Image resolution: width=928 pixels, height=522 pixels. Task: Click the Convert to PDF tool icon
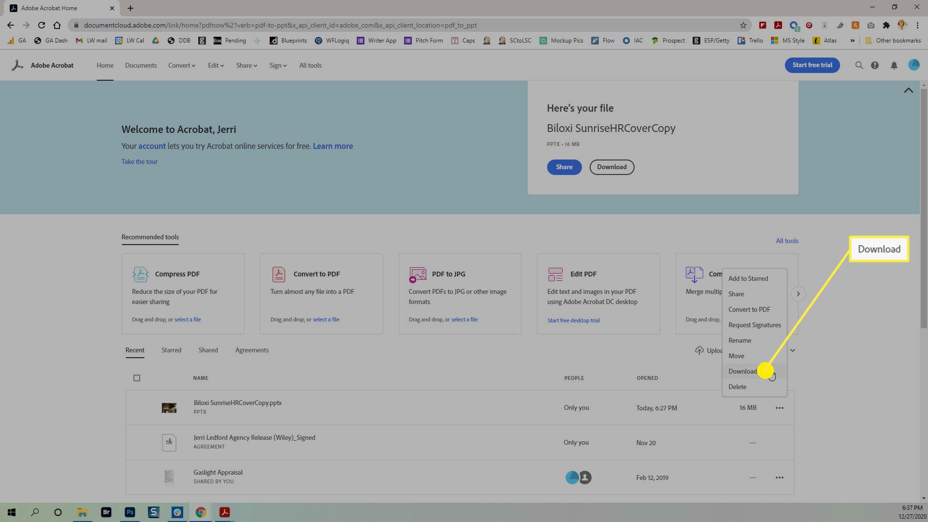[x=278, y=274]
